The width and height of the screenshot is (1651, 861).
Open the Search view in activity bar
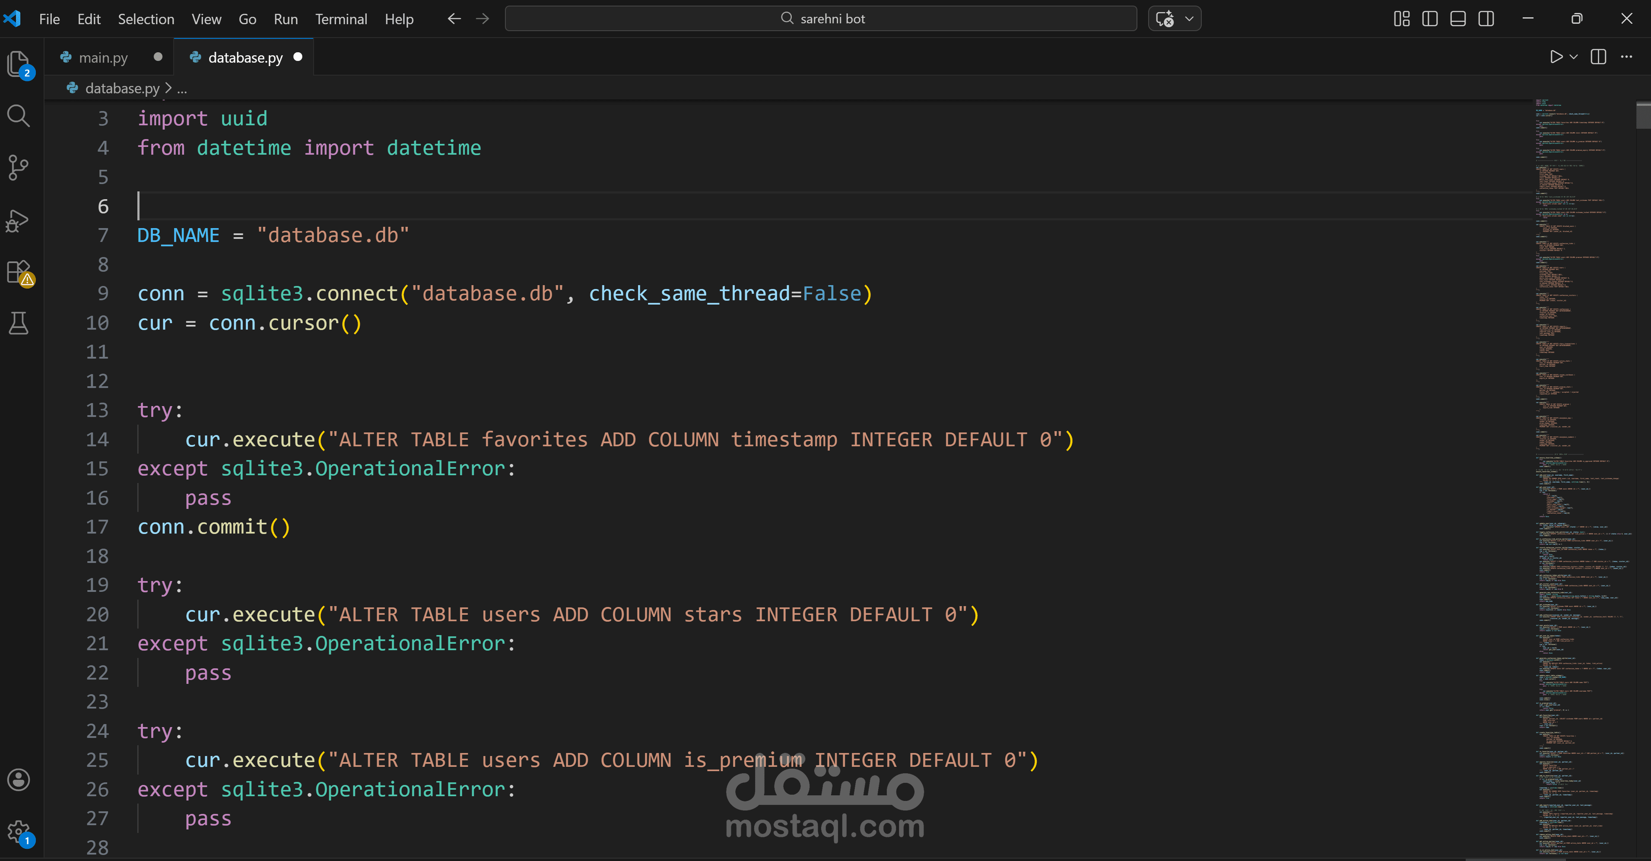point(19,116)
